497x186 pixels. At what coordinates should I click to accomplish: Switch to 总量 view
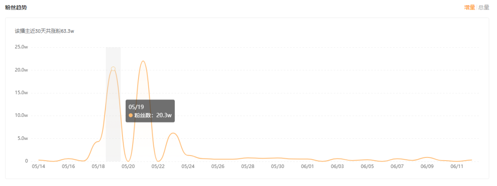[484, 8]
